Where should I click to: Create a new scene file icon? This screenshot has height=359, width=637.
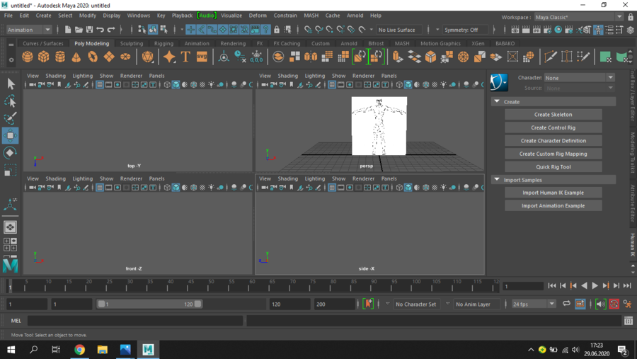coord(68,30)
